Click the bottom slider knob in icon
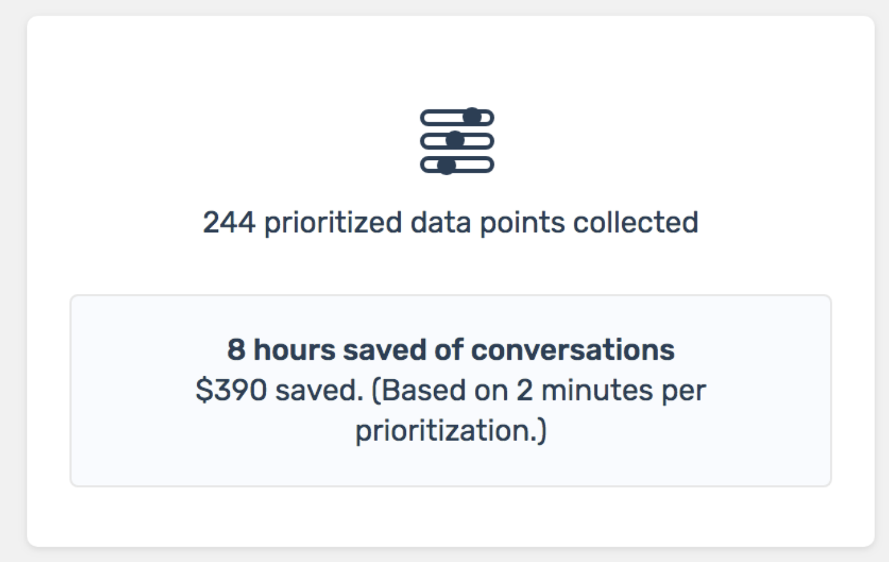Image resolution: width=889 pixels, height=562 pixels. pos(447,166)
